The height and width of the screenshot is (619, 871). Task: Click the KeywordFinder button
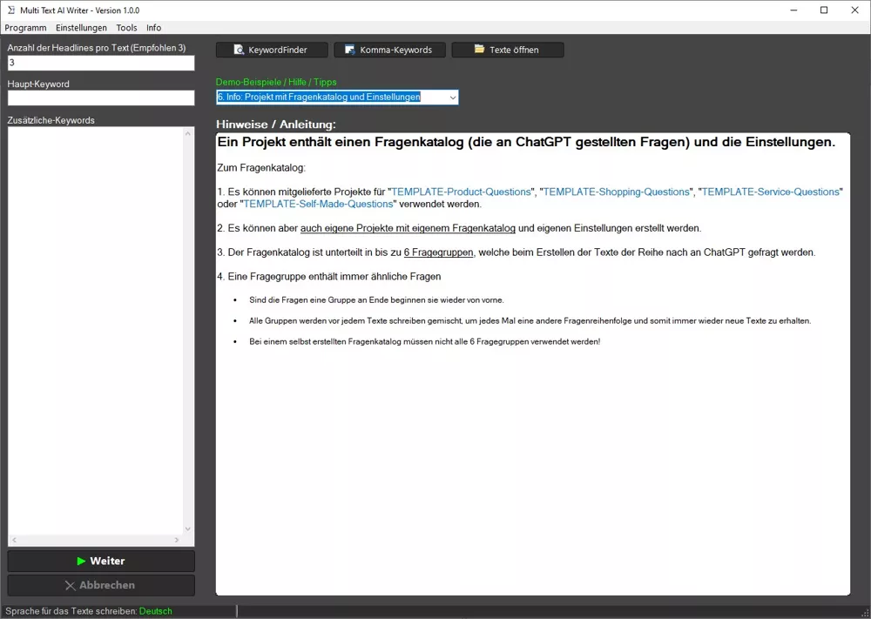[x=272, y=50]
